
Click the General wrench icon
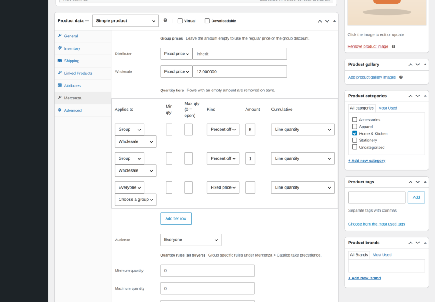[59, 36]
